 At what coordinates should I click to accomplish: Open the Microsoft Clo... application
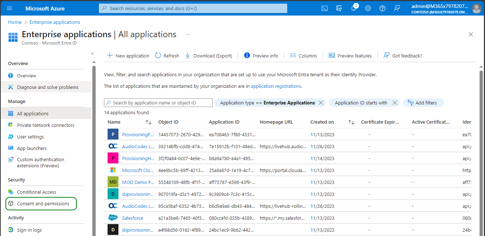(x=138, y=170)
